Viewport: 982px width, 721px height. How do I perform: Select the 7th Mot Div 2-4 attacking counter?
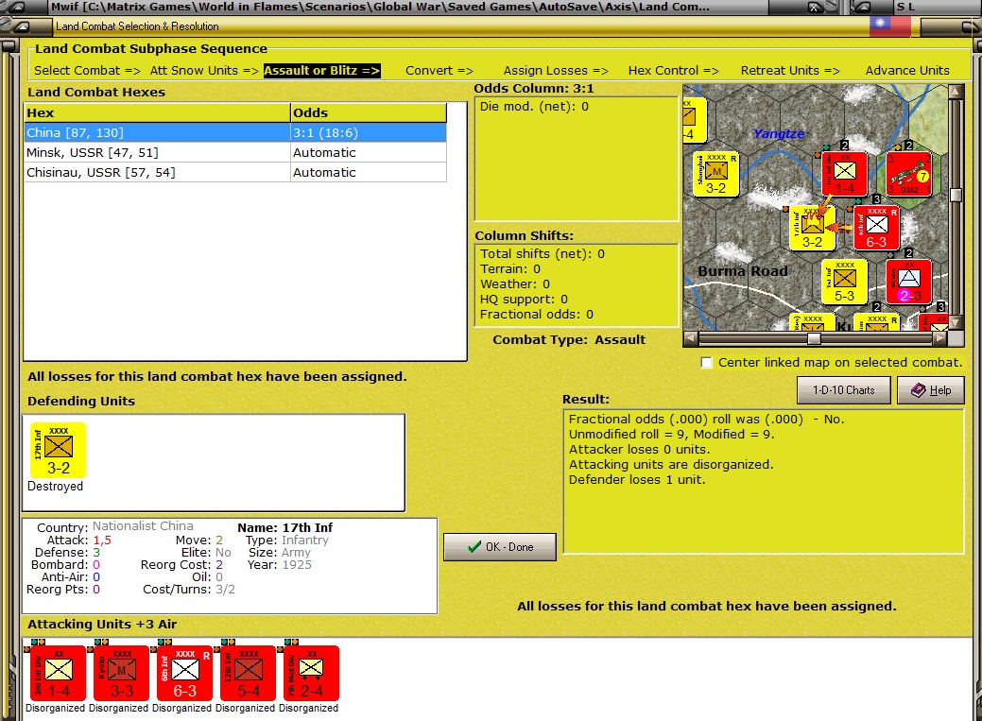pyautogui.click(x=311, y=674)
